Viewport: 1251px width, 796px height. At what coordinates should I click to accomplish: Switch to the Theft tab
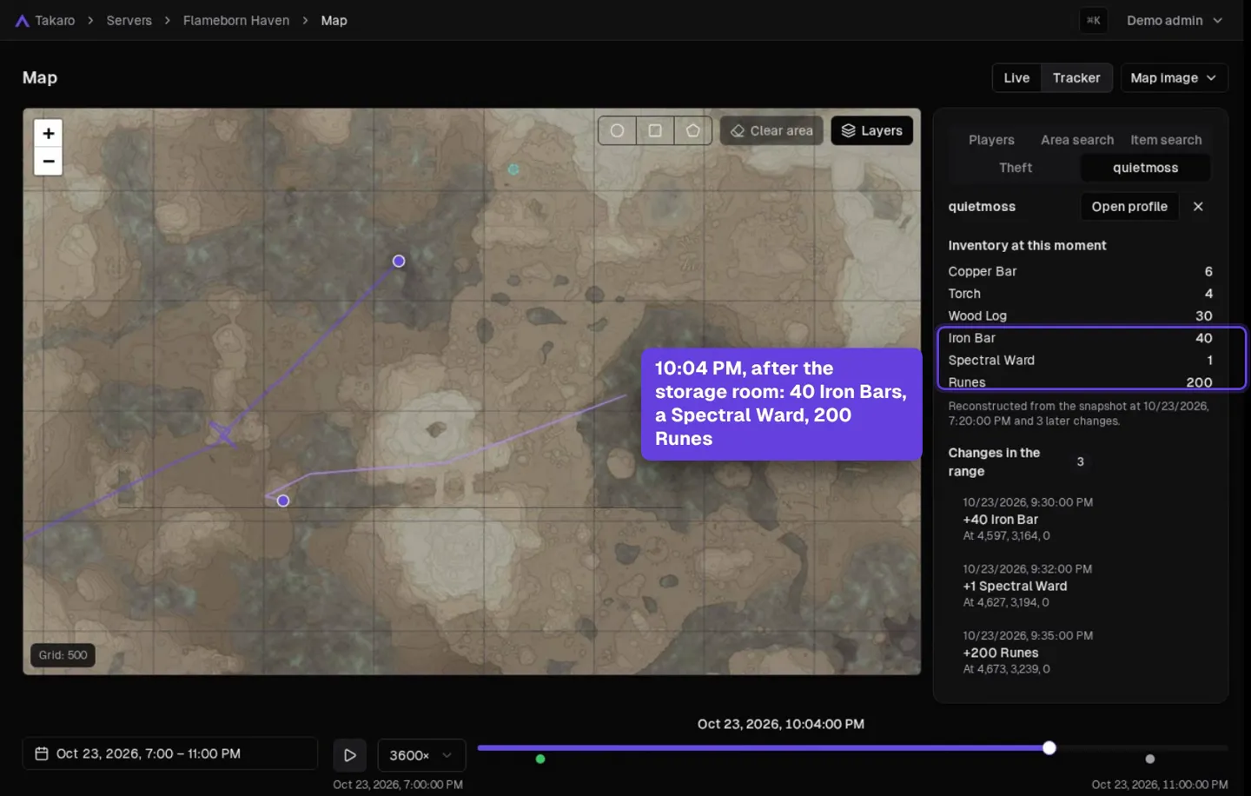point(1016,168)
